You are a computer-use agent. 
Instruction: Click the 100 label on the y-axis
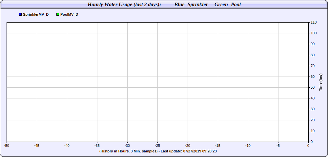(313, 33)
